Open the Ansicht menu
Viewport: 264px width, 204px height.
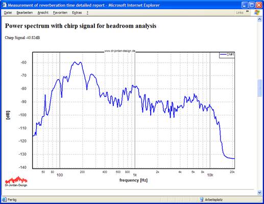[43, 13]
